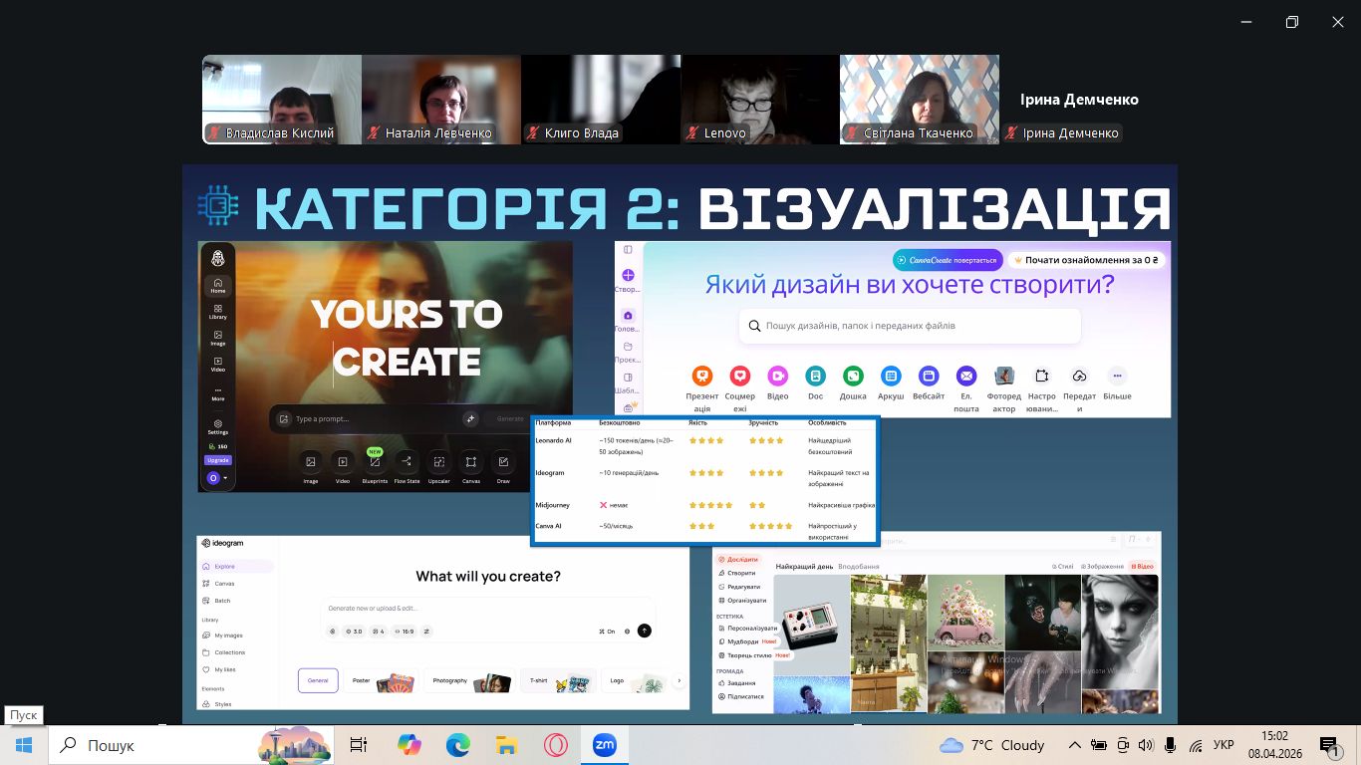
Task: Open the Opera browser from the taskbar
Action: tap(555, 745)
